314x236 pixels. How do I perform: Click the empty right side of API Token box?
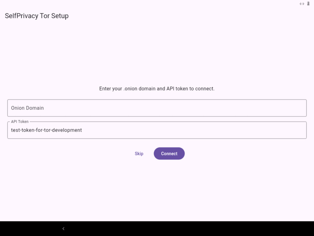[x=275, y=130]
